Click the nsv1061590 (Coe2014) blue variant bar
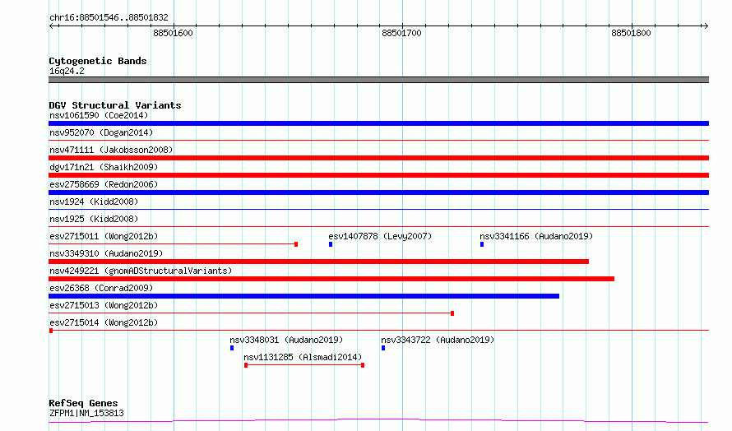The image size is (732, 431). (x=378, y=123)
